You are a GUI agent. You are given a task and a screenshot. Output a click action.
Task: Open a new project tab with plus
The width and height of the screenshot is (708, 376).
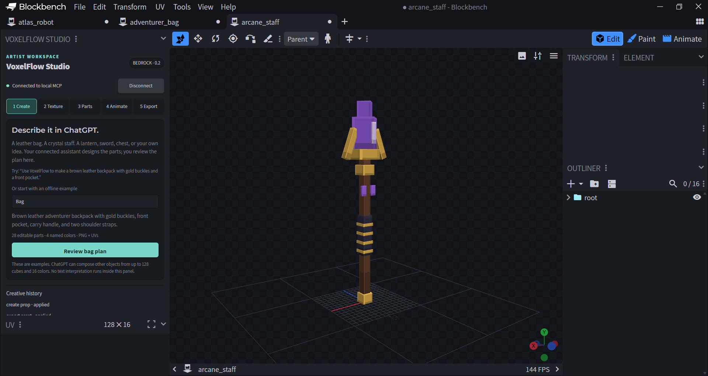tap(344, 22)
